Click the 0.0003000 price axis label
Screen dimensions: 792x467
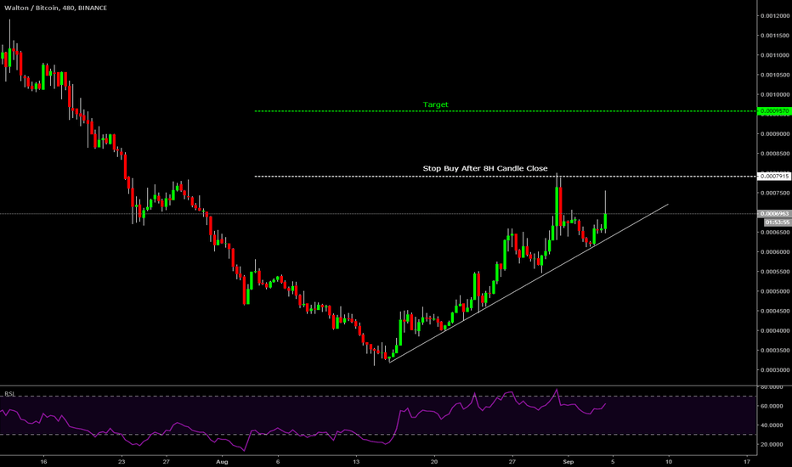[x=775, y=370]
